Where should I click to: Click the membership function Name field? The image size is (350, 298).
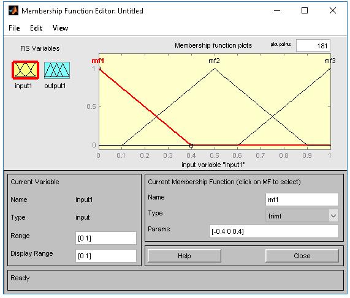tap(302, 199)
